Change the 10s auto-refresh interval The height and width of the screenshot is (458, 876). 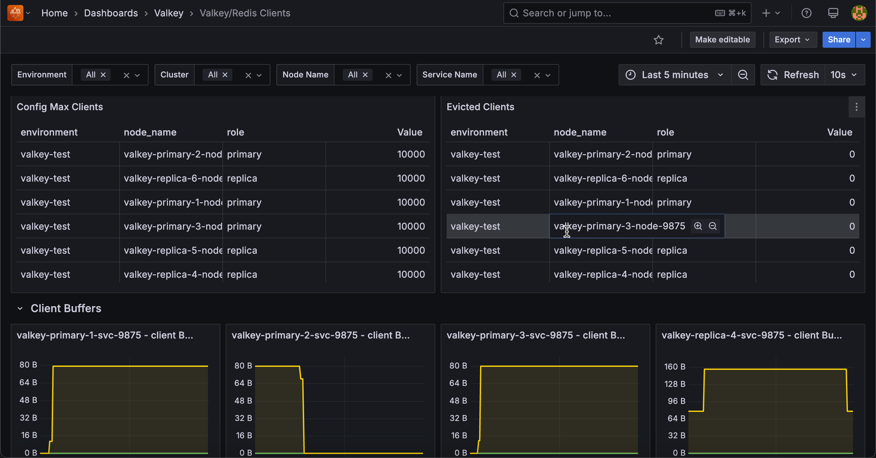tap(843, 75)
